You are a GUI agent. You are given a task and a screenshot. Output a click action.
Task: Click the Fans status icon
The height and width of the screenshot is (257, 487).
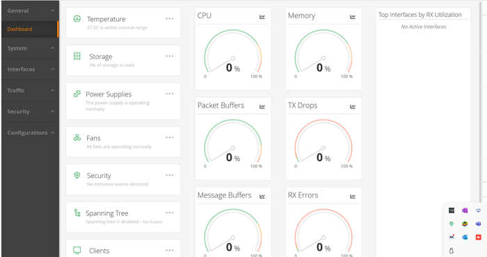[77, 138]
